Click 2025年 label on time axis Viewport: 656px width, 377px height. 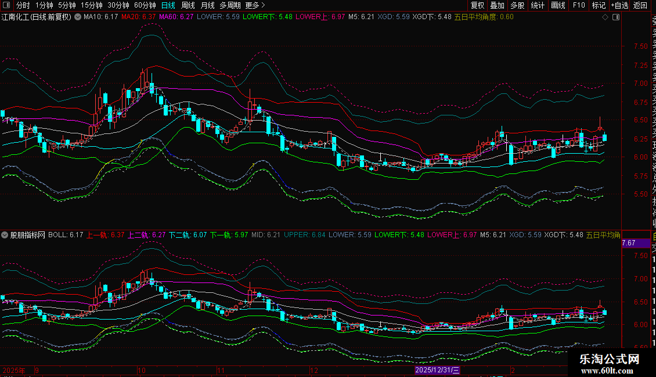coord(14,370)
